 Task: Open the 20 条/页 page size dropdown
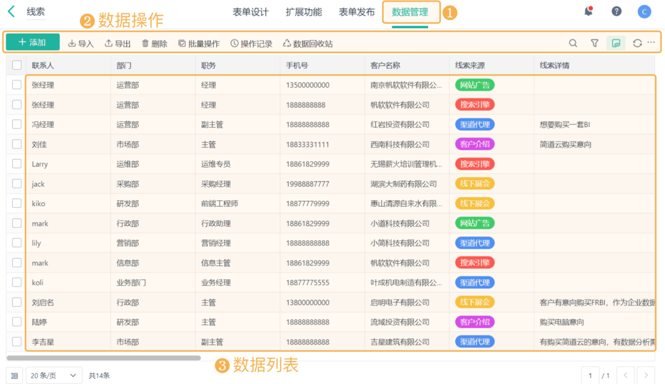[53, 375]
